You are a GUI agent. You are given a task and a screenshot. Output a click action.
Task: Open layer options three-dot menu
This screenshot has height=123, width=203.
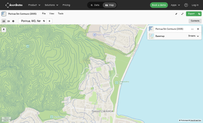pyautogui.click(x=192, y=29)
